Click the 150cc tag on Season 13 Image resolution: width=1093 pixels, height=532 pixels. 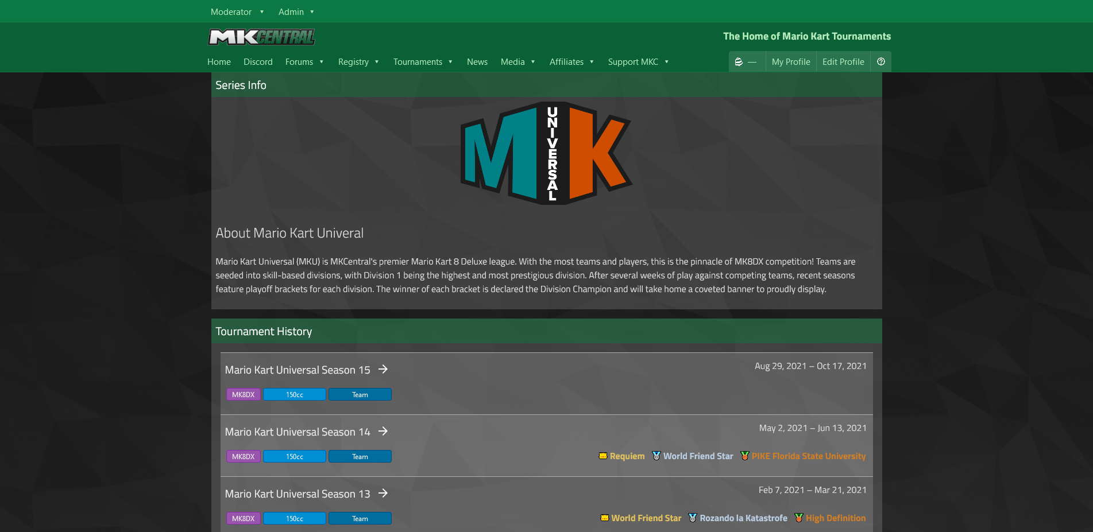pyautogui.click(x=295, y=518)
